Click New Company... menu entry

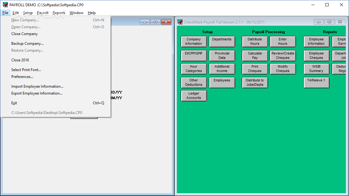pos(56,20)
